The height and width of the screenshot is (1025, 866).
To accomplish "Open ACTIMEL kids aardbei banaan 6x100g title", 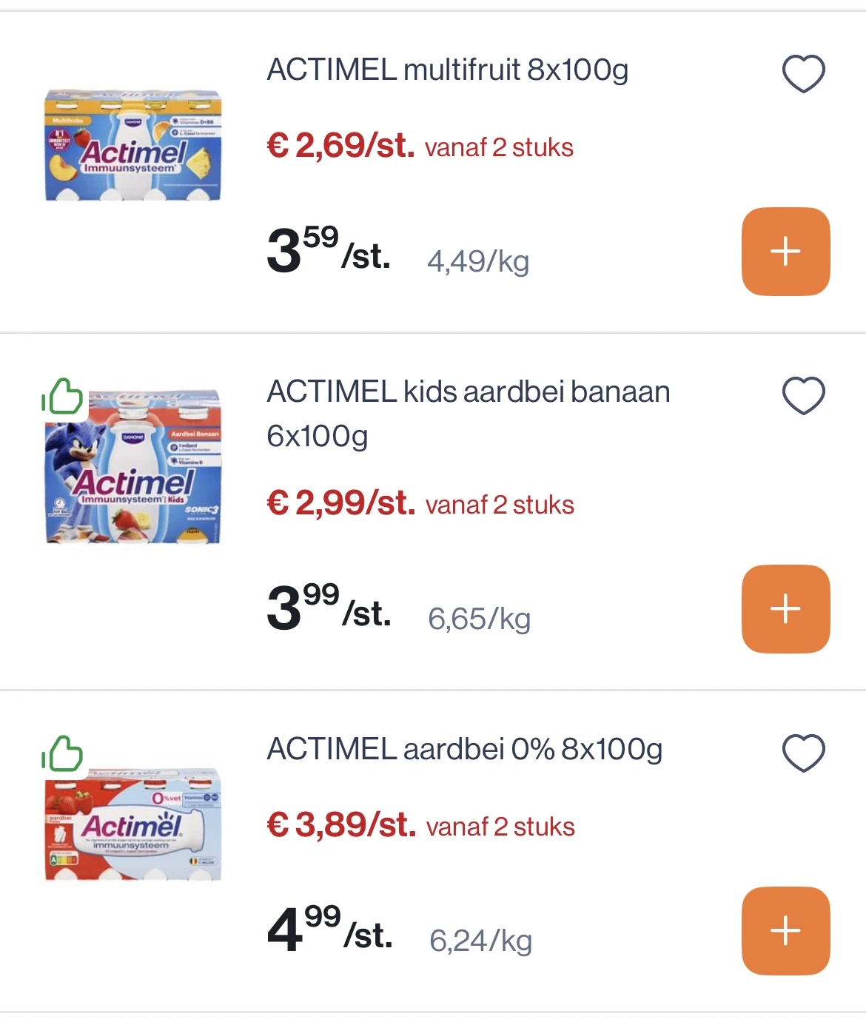I will (x=468, y=413).
